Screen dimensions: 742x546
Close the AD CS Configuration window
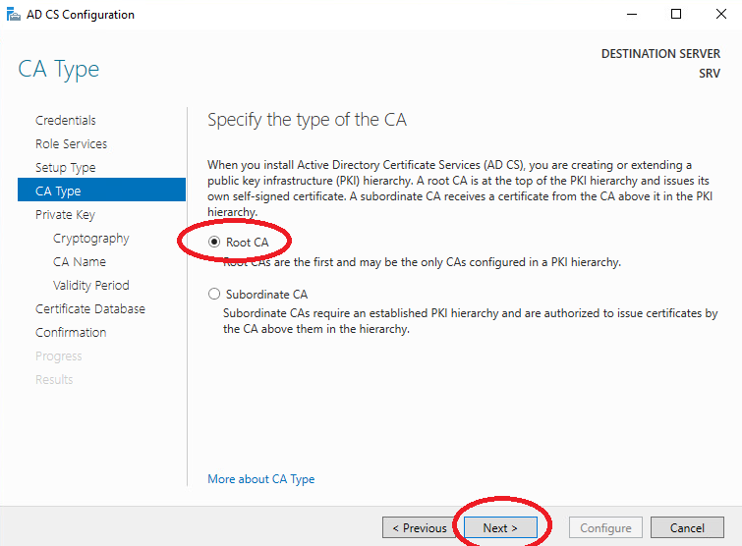coord(720,14)
